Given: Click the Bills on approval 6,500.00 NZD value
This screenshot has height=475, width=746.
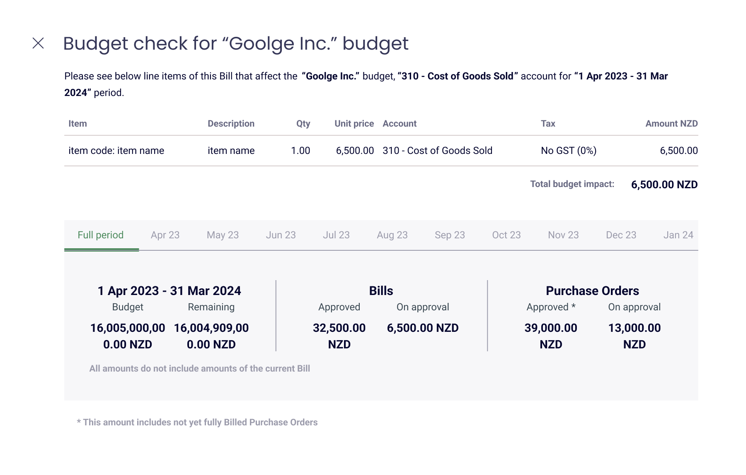Looking at the screenshot, I should (x=423, y=328).
